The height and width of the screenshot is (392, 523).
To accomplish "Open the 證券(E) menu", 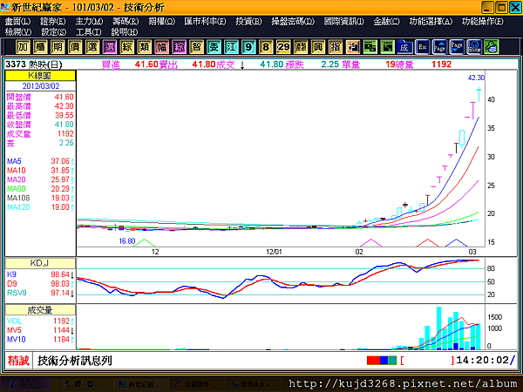I will pos(52,22).
